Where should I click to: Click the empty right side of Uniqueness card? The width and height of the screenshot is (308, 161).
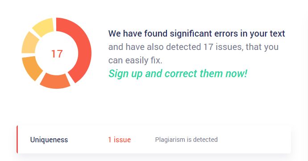click(x=254, y=140)
